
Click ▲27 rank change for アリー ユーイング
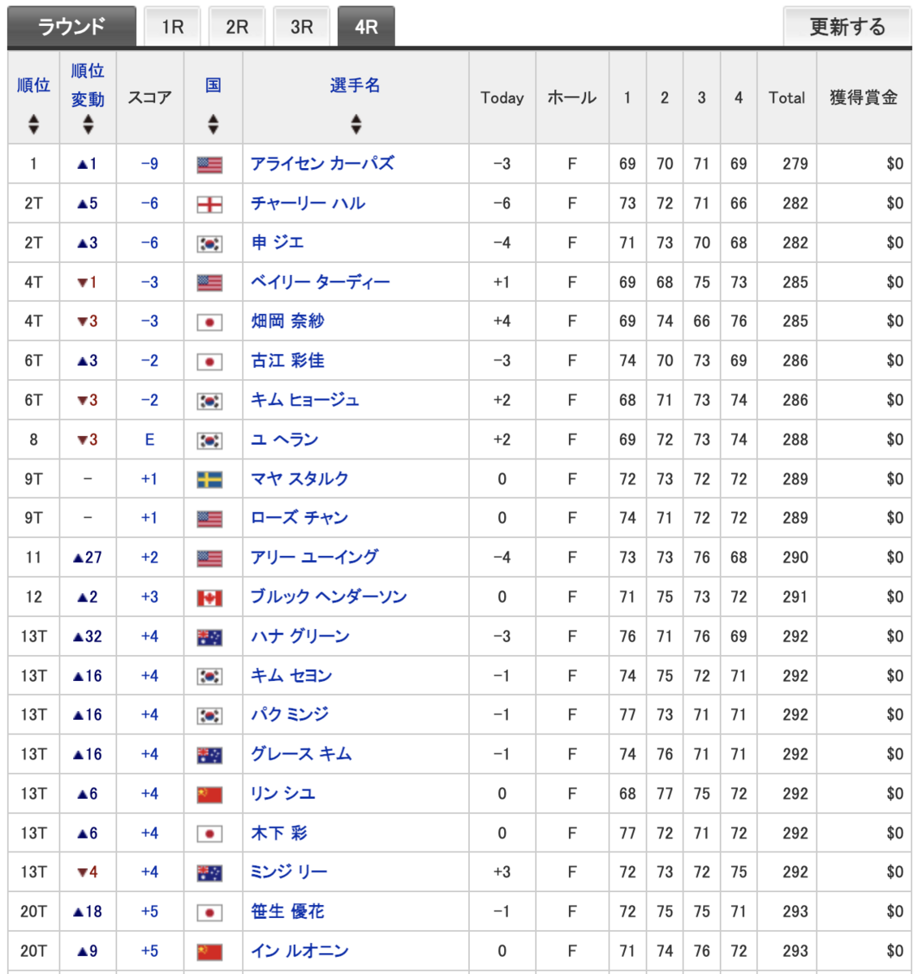coord(88,558)
